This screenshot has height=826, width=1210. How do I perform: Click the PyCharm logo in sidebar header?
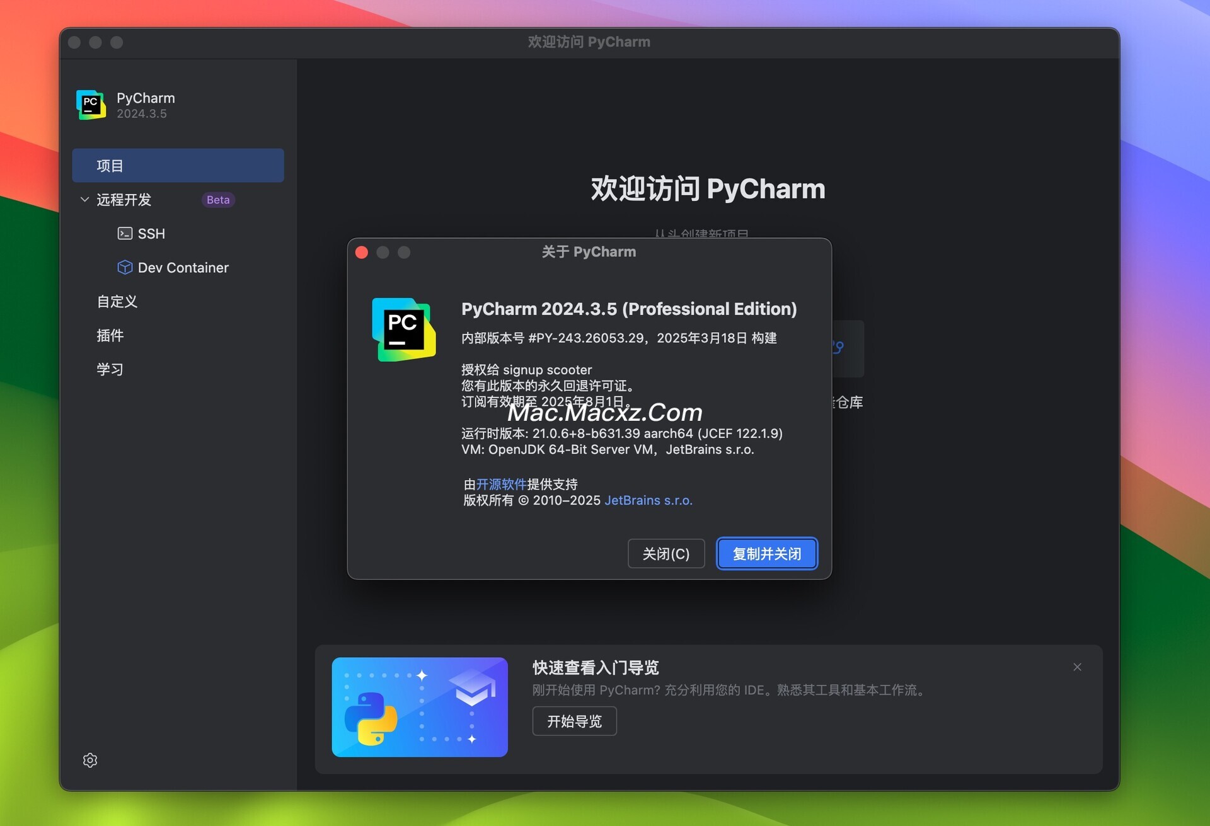[91, 105]
